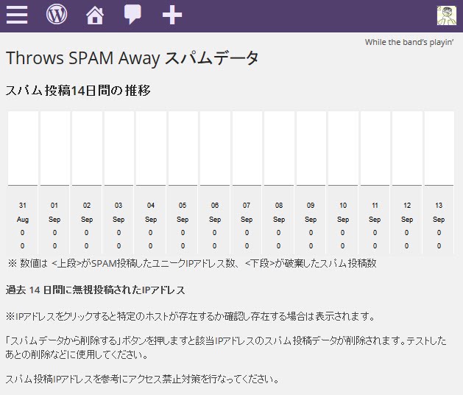Click the 09 Sep date label
The height and width of the screenshot is (395, 463).
tap(311, 212)
